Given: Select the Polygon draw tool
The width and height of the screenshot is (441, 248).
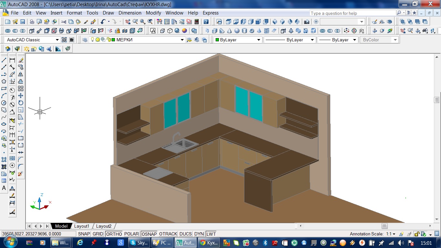Looking at the screenshot, I should [x=4, y=81].
